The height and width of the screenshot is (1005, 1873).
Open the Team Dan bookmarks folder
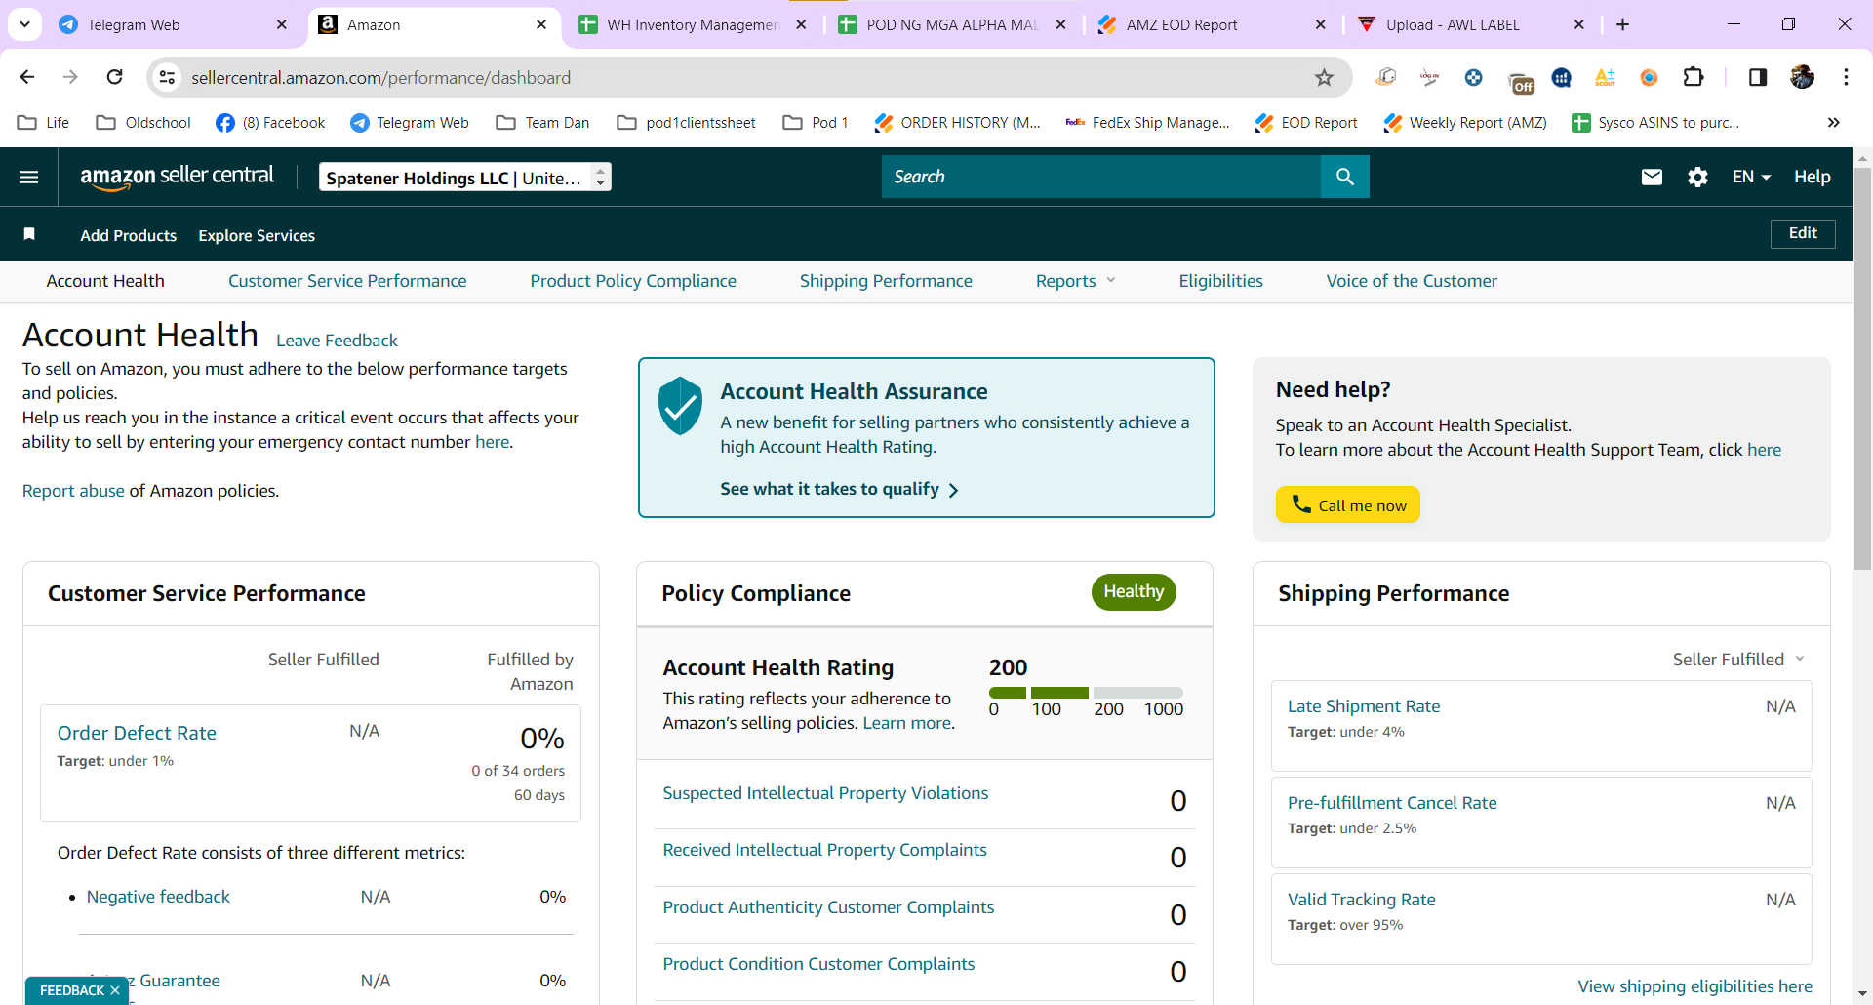tap(542, 122)
